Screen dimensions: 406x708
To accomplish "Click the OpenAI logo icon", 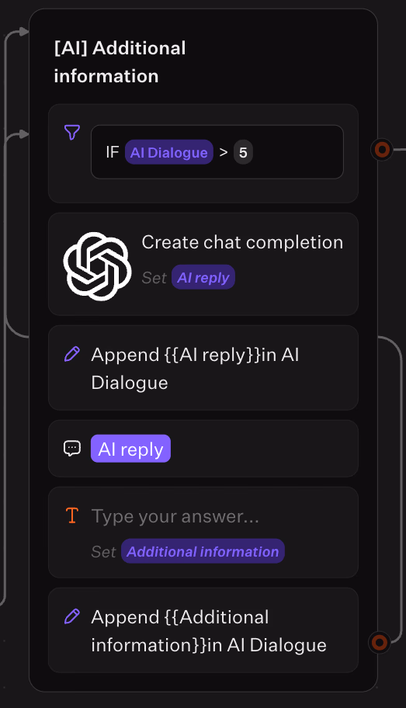I will (98, 266).
